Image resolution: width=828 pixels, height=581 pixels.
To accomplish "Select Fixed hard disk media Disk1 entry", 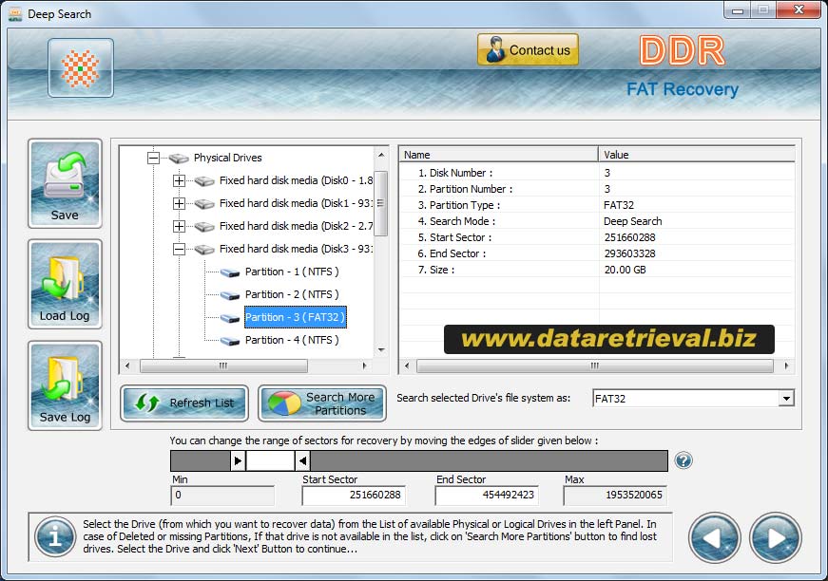I will (297, 203).
